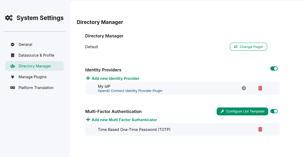Click the Change Plugin button
The width and height of the screenshot is (305, 157).
pyautogui.click(x=248, y=47)
